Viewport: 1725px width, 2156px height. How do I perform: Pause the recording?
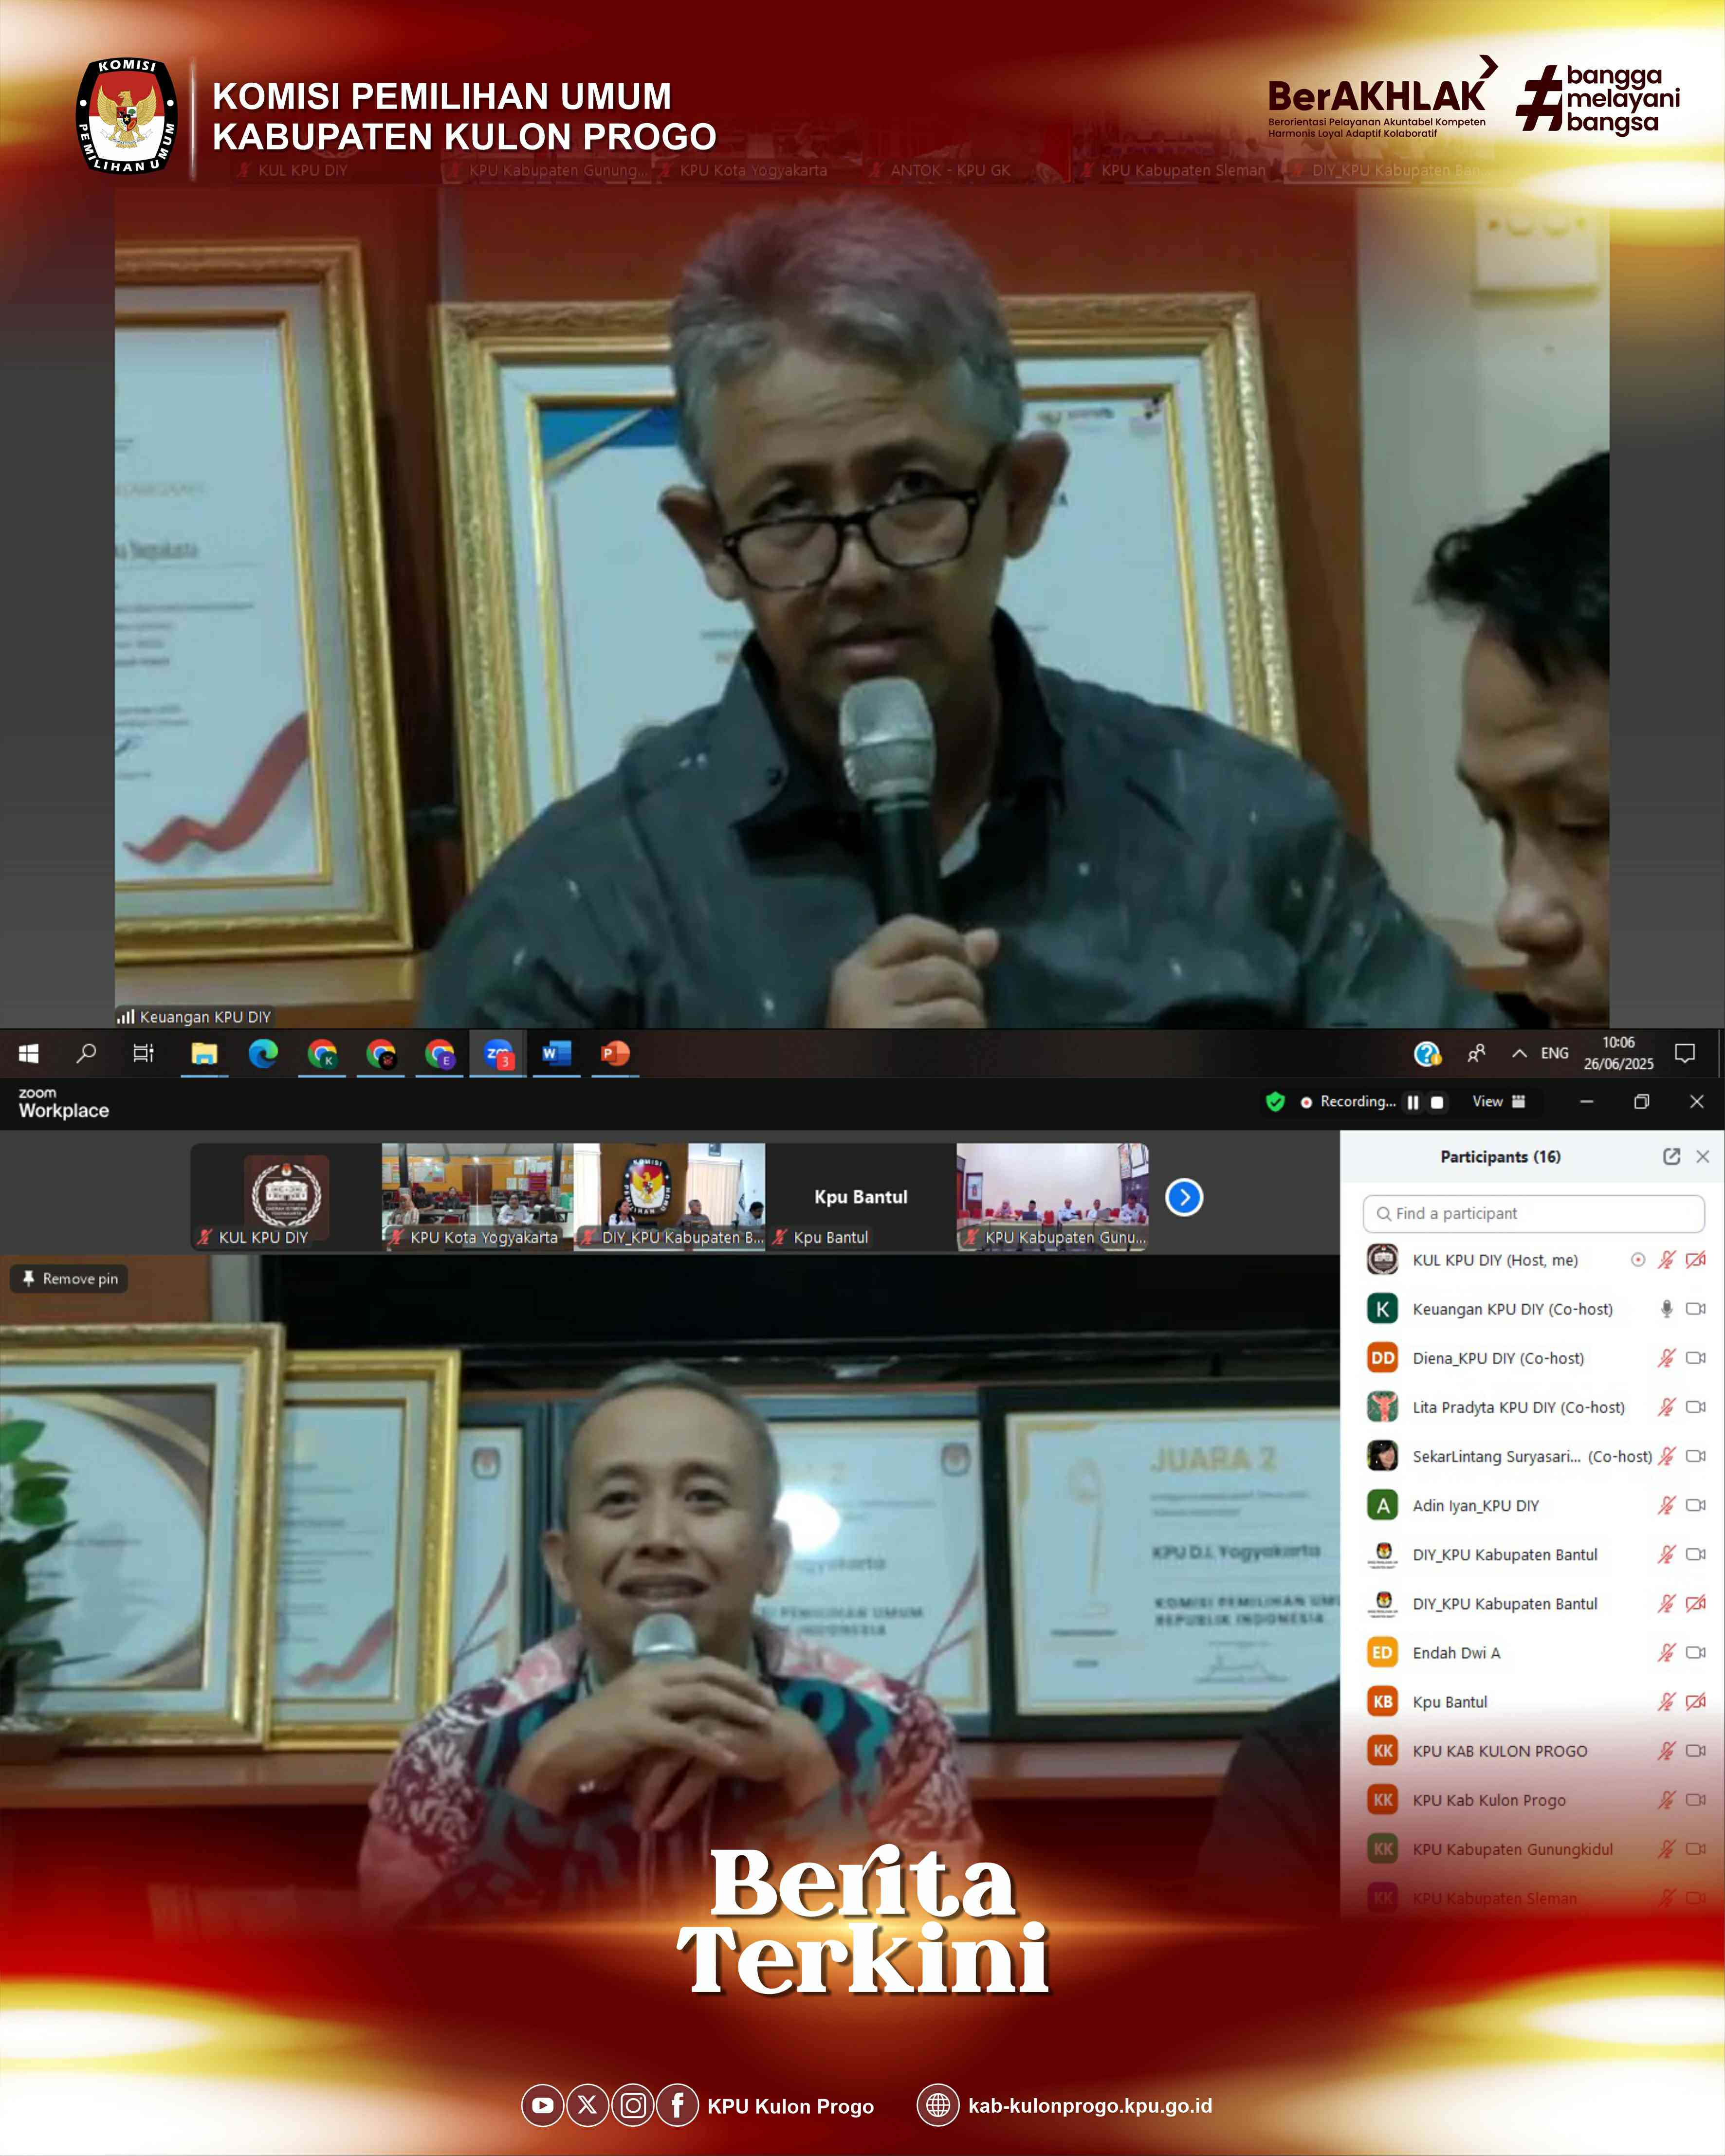1413,1102
